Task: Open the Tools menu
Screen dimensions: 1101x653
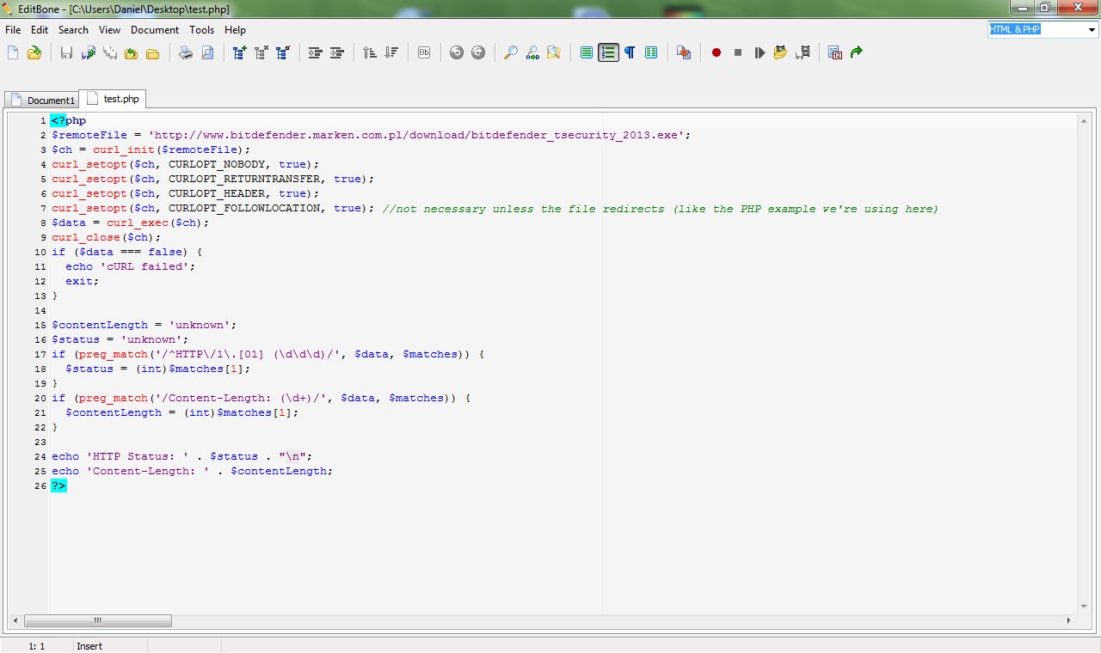Action: click(x=202, y=29)
